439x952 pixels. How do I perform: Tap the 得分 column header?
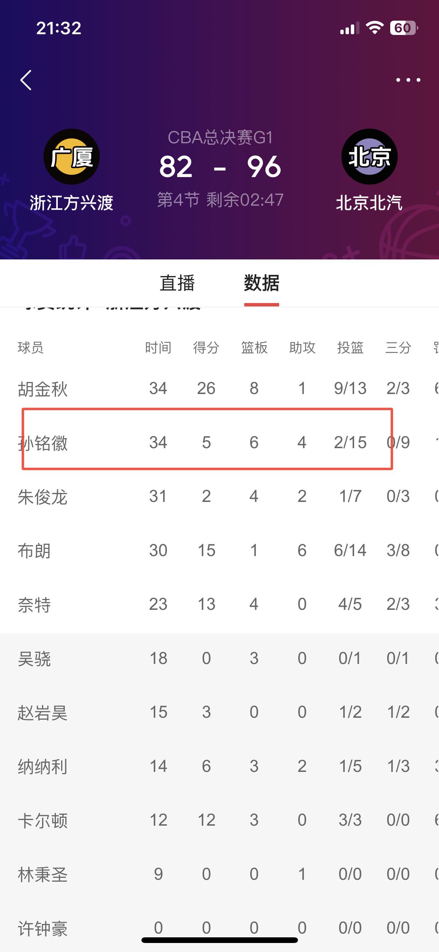coord(206,348)
